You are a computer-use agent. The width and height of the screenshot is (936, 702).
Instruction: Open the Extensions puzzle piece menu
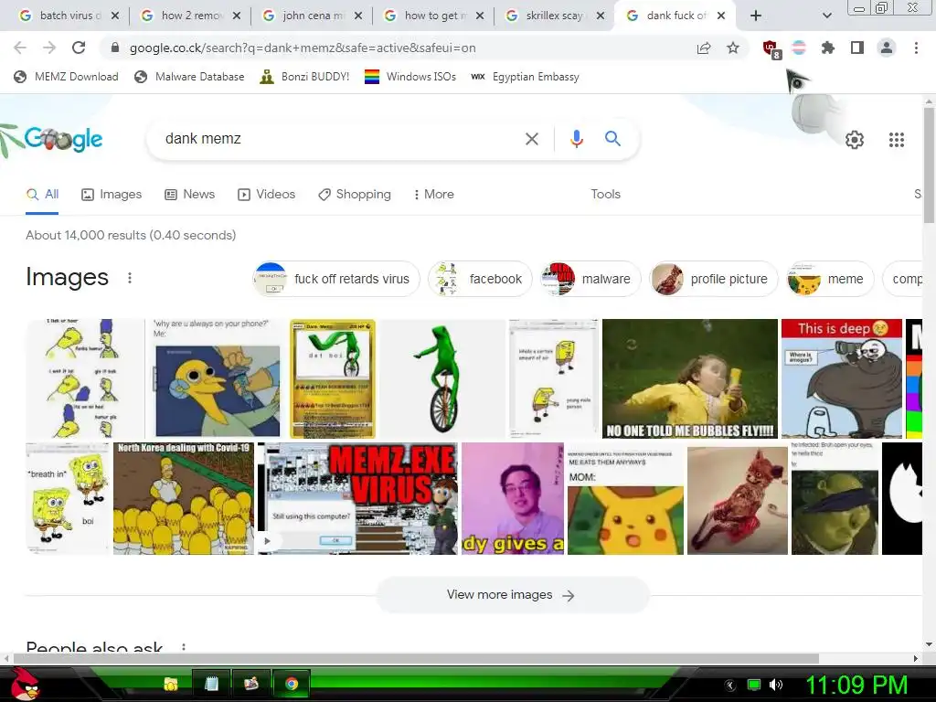(x=828, y=48)
